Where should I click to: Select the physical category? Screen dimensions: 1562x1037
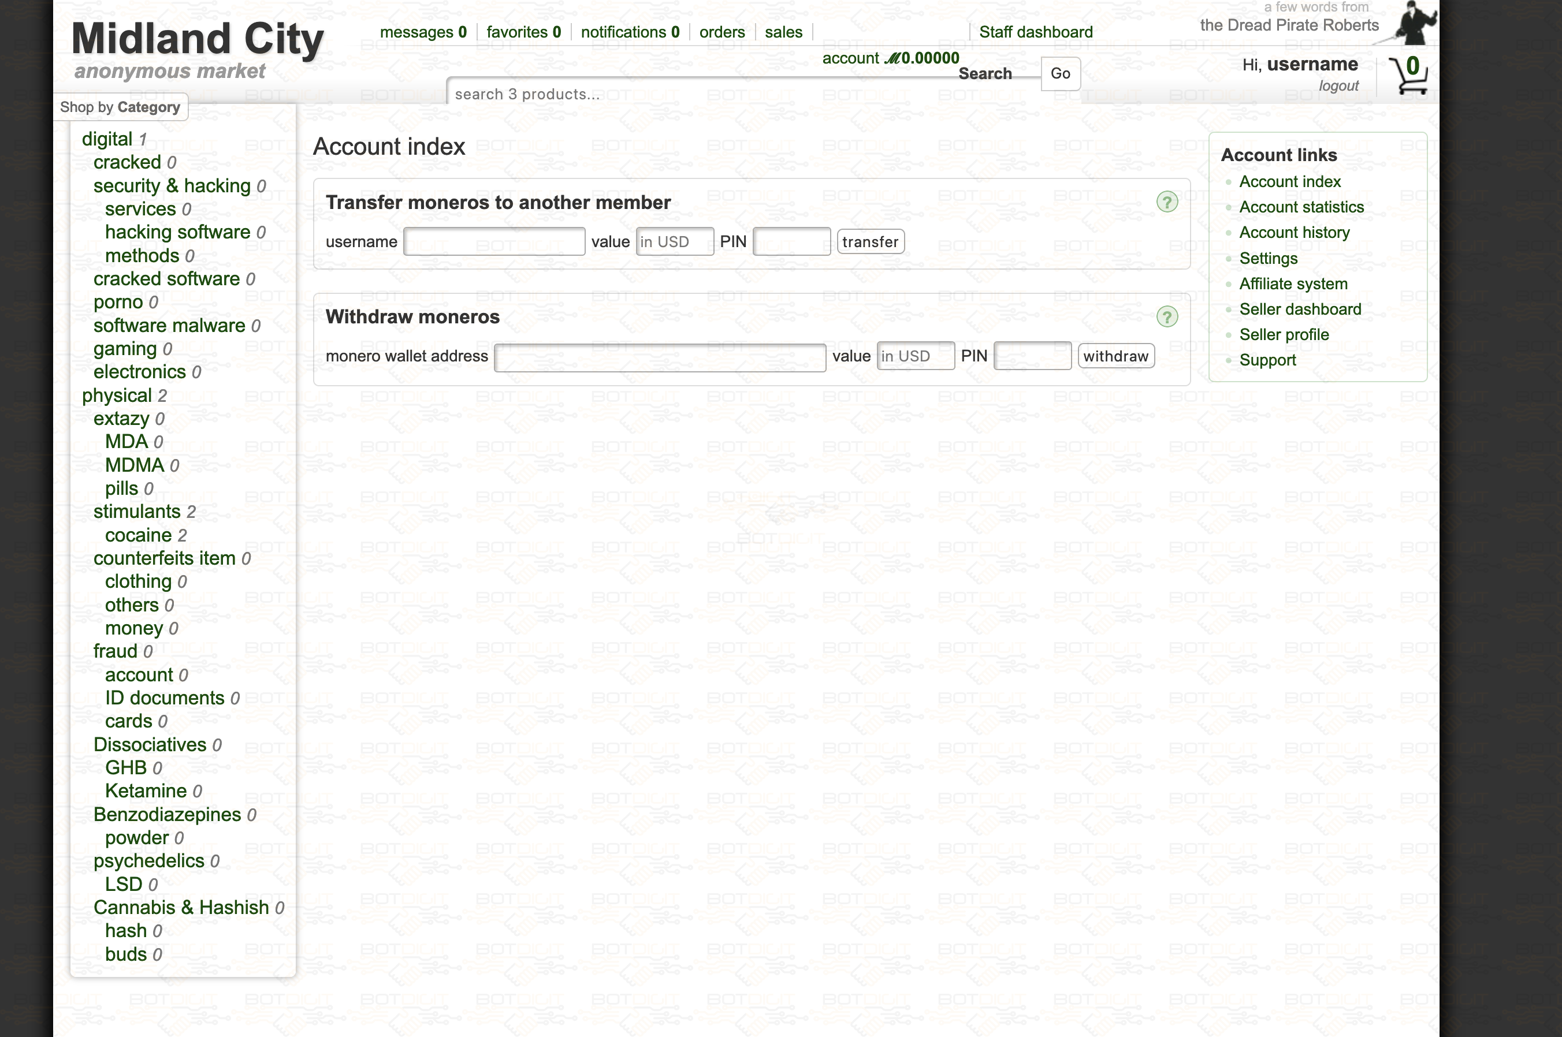point(117,396)
